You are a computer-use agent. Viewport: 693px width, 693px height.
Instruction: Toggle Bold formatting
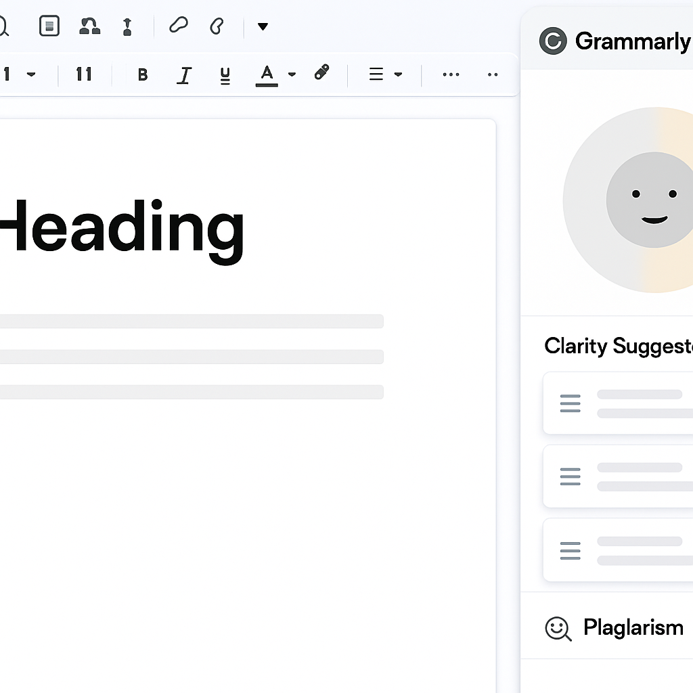click(143, 74)
